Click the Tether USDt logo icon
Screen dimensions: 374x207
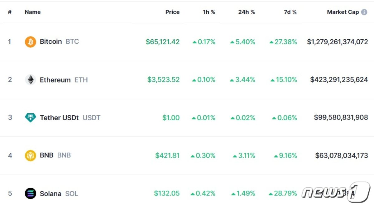[x=31, y=118]
